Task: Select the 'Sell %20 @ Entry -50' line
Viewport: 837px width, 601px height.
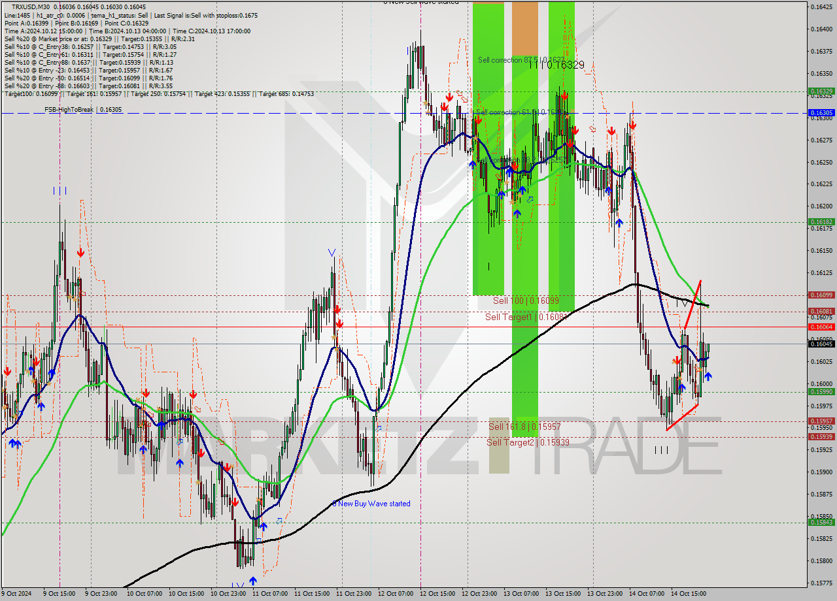Action: (88, 78)
